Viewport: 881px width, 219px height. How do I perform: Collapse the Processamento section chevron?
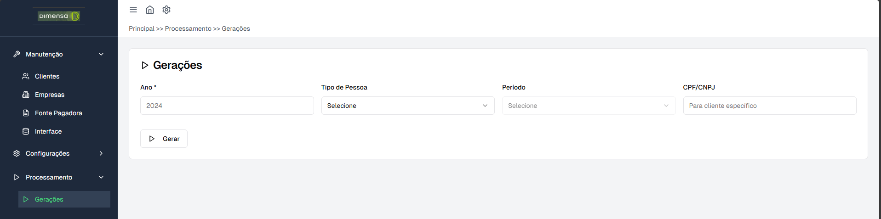coord(101,177)
